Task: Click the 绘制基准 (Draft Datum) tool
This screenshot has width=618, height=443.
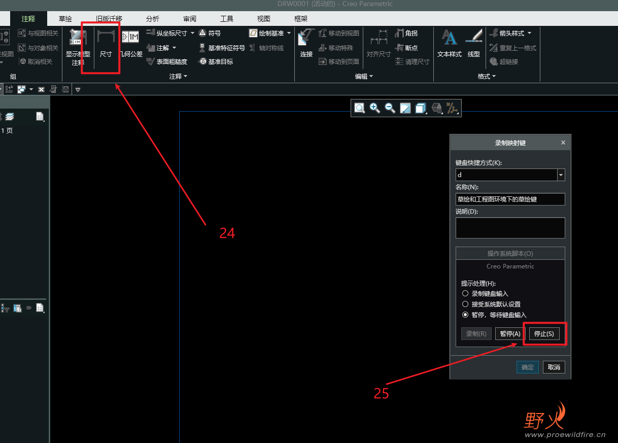Action: (267, 33)
